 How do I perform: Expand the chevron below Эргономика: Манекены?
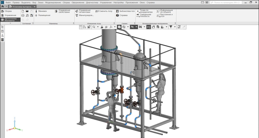point(10,23)
